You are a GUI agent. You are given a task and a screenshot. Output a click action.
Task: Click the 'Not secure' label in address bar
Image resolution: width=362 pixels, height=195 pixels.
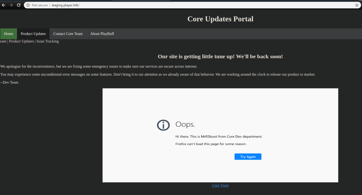tap(39, 5)
